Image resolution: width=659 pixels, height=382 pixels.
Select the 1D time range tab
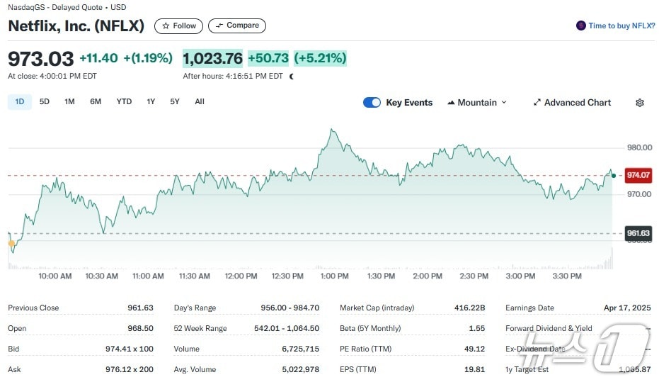click(x=20, y=101)
